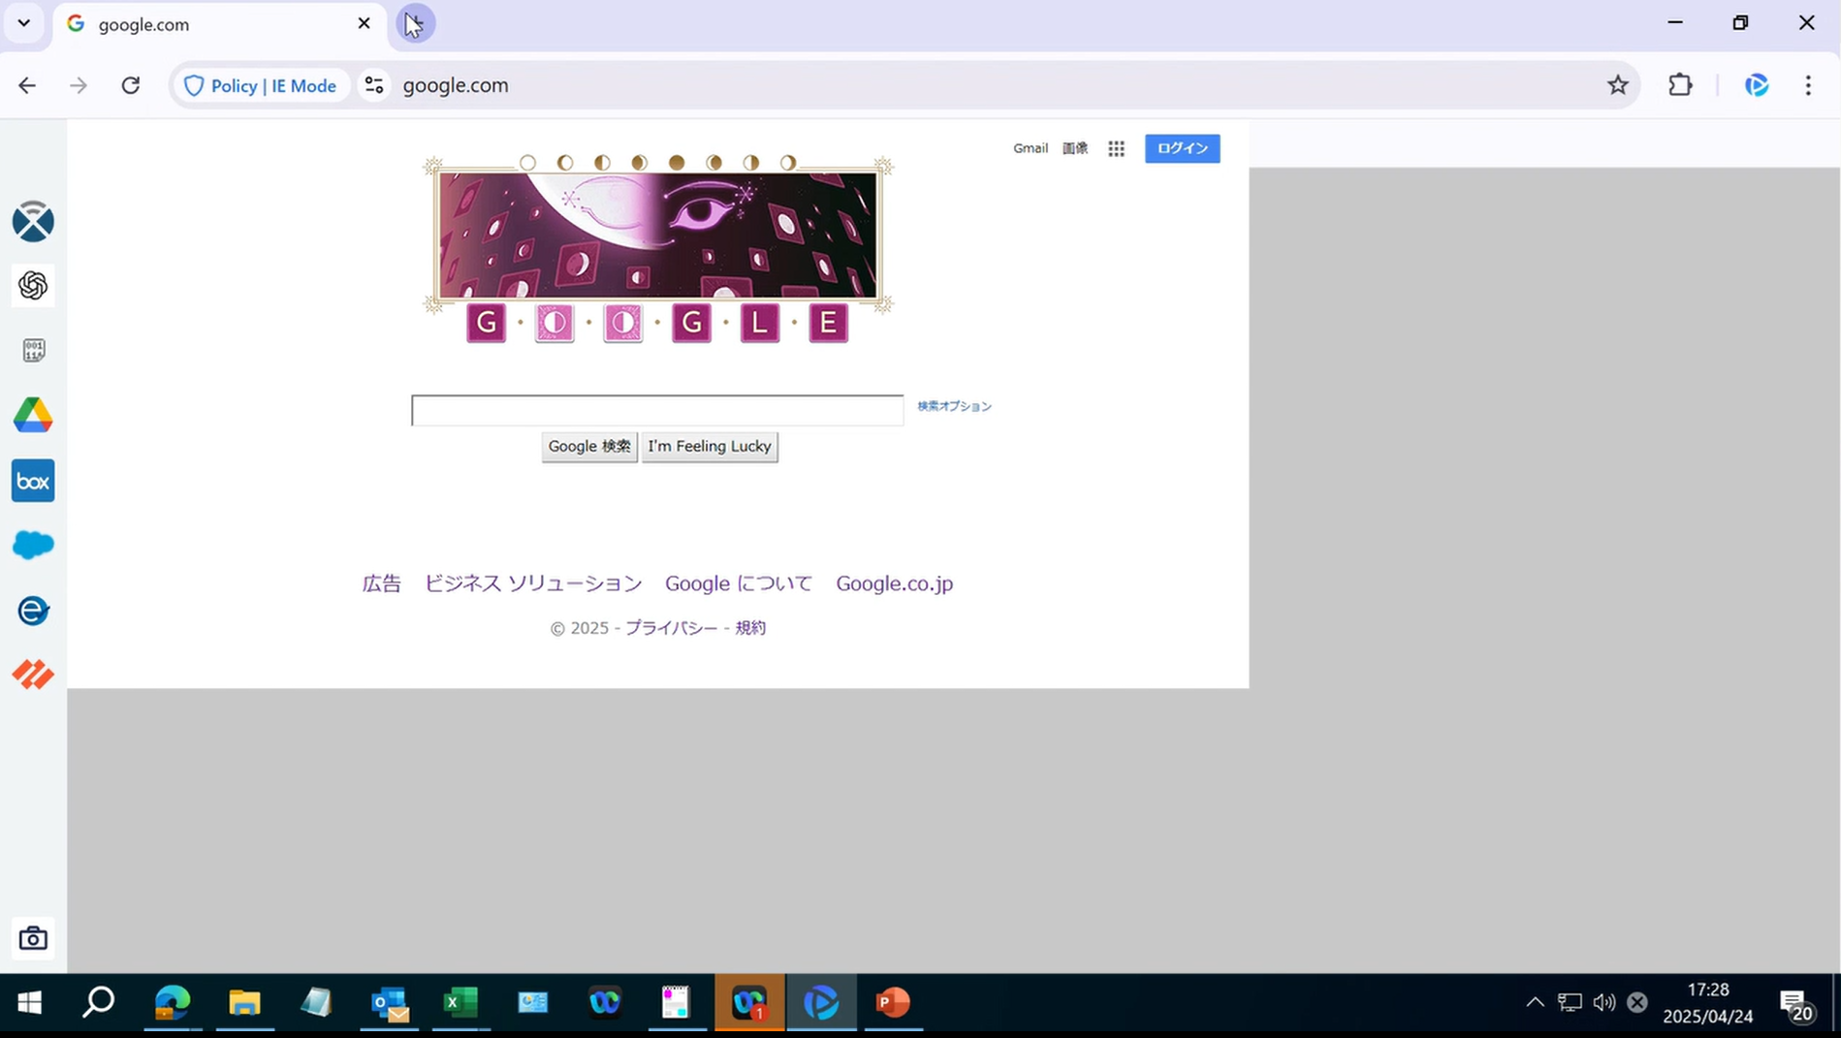The image size is (1841, 1038).
Task: Open a new browser tab
Action: pyautogui.click(x=415, y=23)
